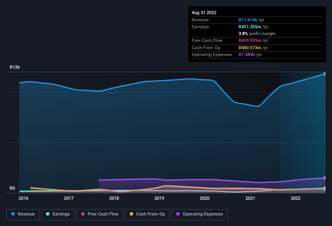Click the Operating Expenses end data point marker
Viewport: 332px width, 226px height.
325,178
